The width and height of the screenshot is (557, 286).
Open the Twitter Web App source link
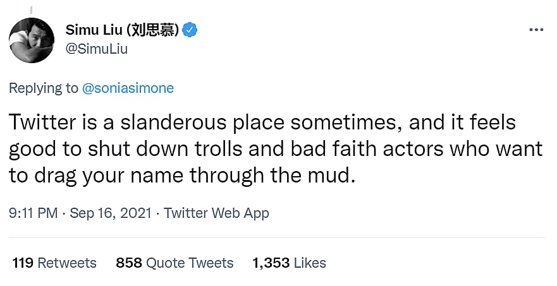pyautogui.click(x=217, y=213)
